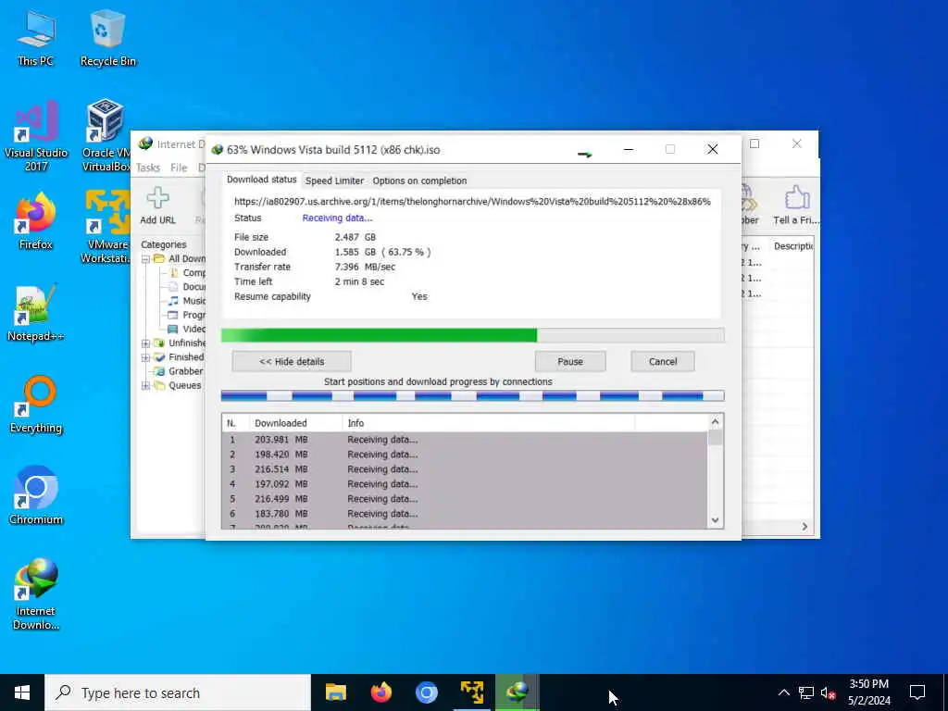Select Video category in tree
The width and height of the screenshot is (948, 711).
pyautogui.click(x=193, y=329)
